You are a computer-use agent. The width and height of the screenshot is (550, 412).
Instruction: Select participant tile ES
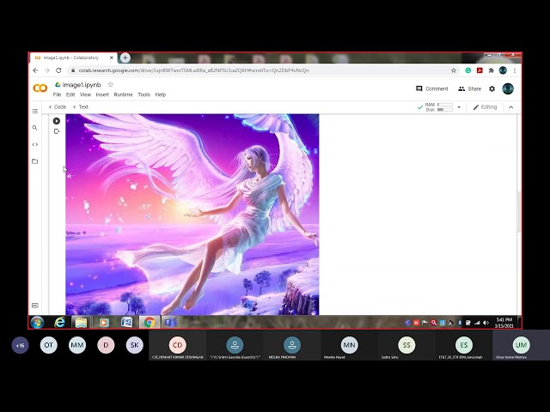[x=464, y=345]
